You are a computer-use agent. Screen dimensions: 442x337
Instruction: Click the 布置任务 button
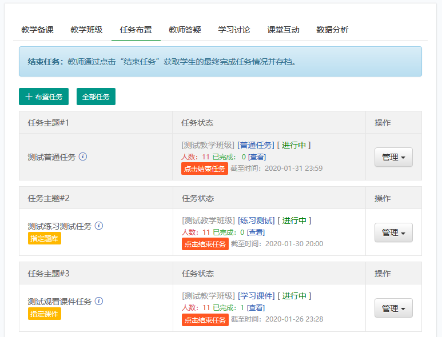tap(44, 97)
